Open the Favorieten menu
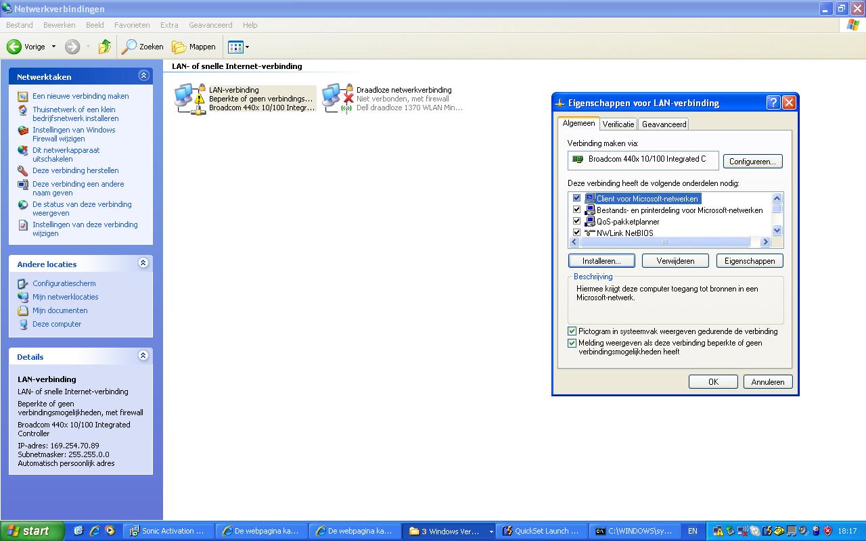Viewport: 866px width, 541px height. pyautogui.click(x=133, y=25)
